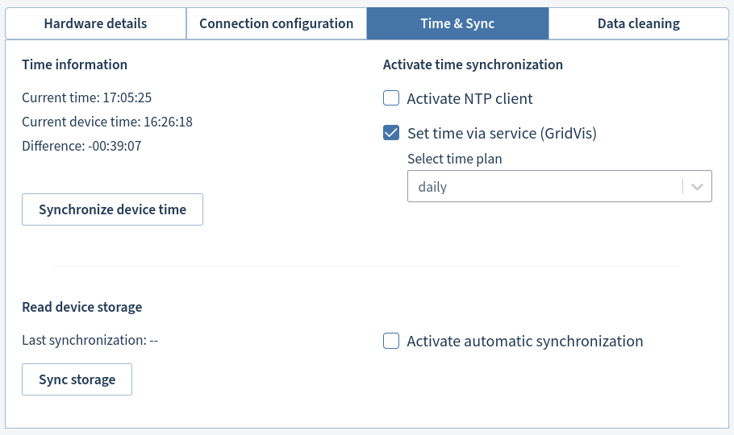Open the time plan dropdown showing daily
This screenshot has height=435, width=734.
pos(544,186)
